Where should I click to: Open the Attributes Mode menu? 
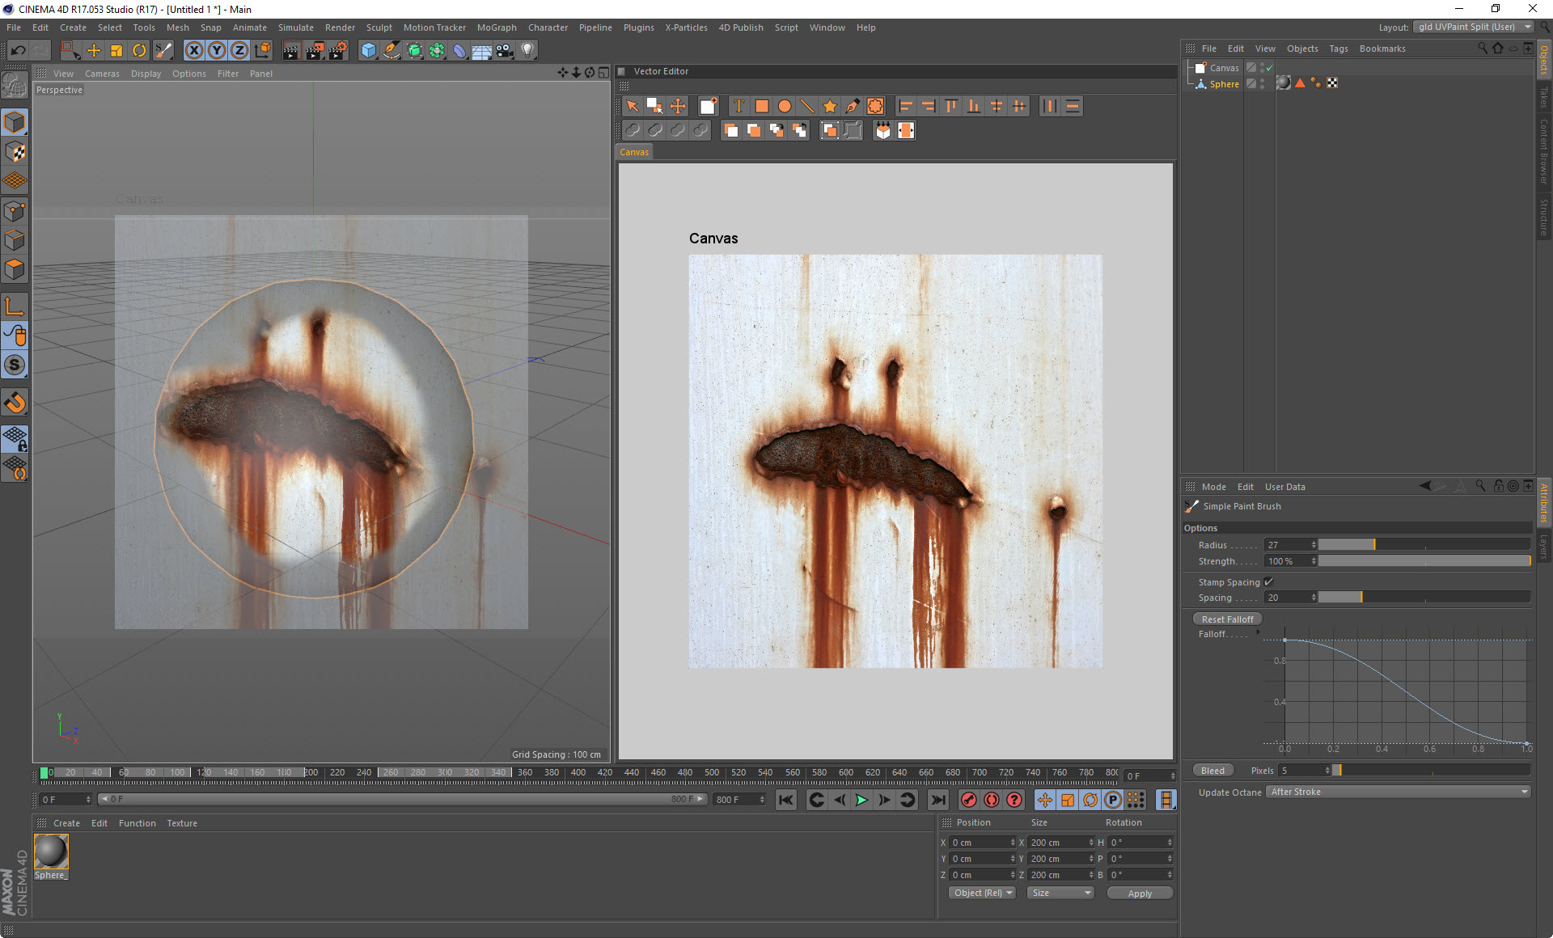tap(1213, 487)
